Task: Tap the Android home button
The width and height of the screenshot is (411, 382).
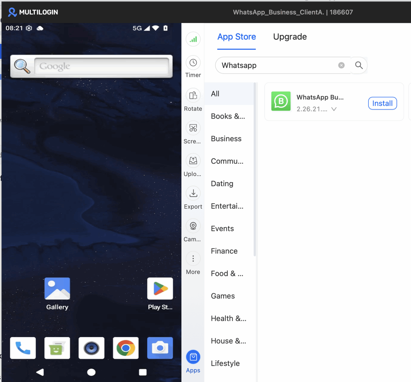Action: [91, 372]
